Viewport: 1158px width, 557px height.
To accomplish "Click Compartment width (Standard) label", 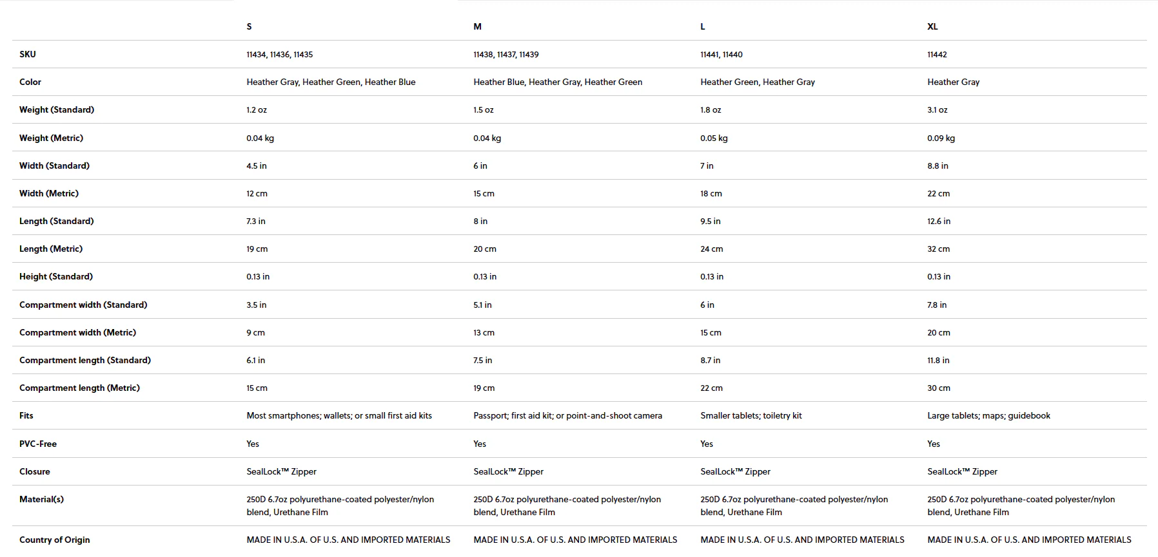I will point(83,305).
